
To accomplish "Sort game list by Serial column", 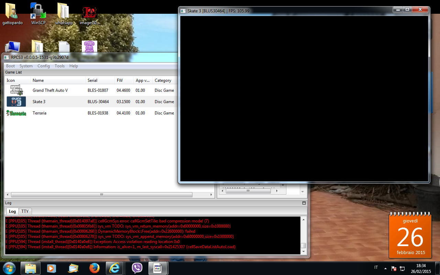I will (100, 80).
